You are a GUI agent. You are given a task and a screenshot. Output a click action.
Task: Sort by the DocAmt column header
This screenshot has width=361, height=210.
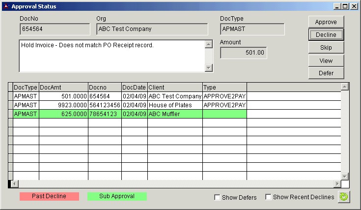pos(63,87)
